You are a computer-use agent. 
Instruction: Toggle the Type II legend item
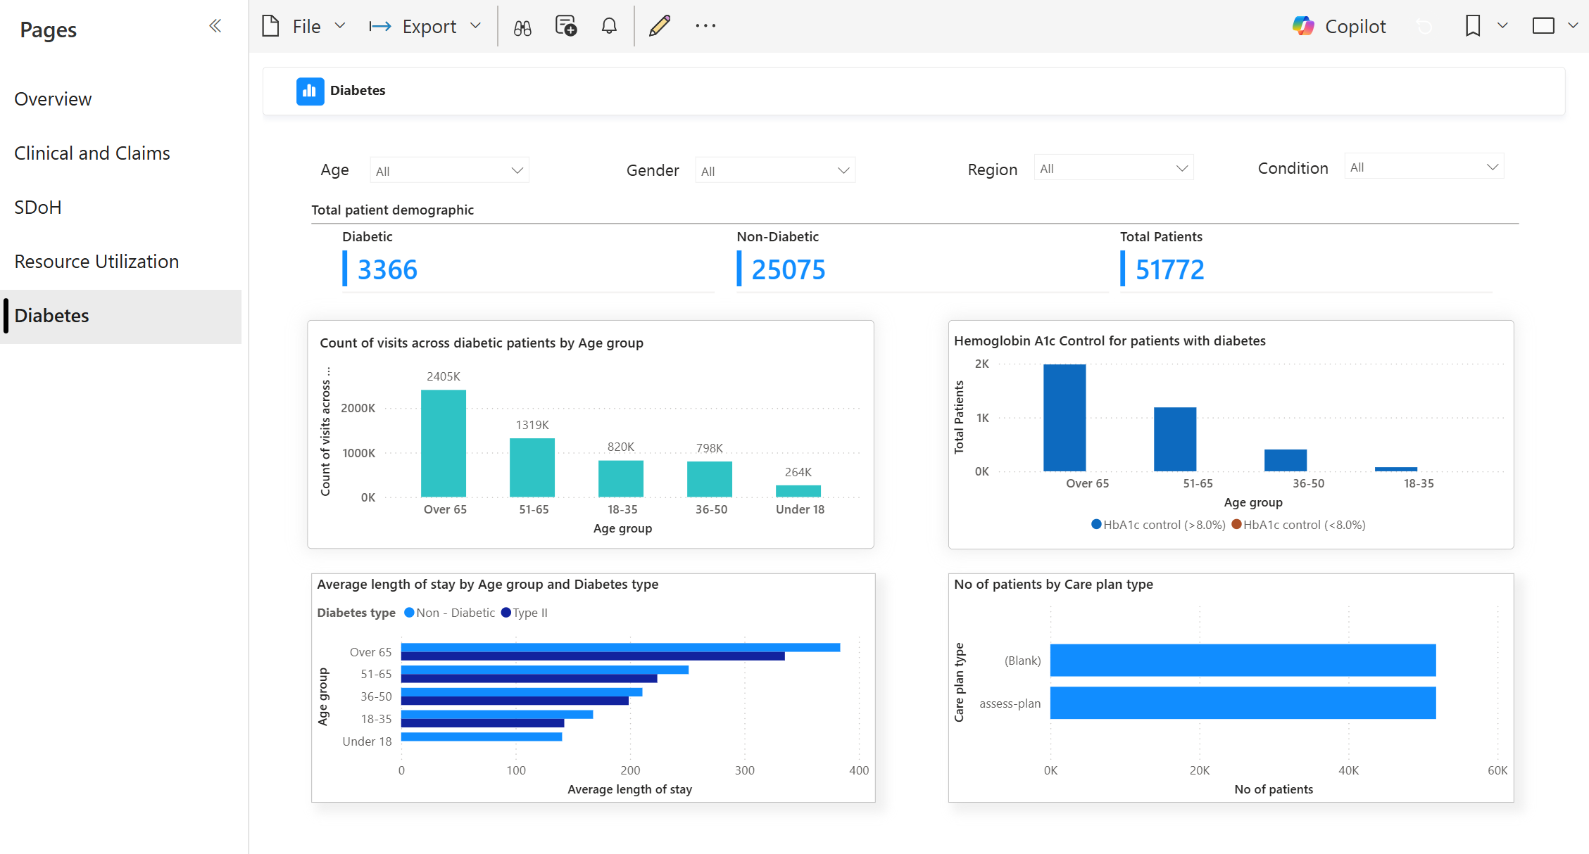(525, 613)
